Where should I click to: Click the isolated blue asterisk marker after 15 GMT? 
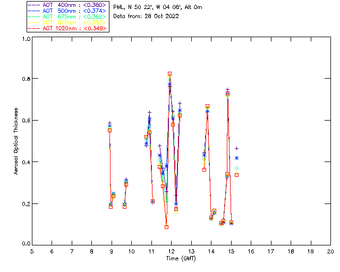coord(236,158)
